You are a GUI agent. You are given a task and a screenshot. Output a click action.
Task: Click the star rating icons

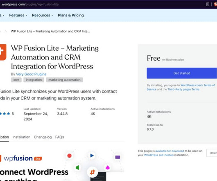pyautogui.click(x=5, y=114)
